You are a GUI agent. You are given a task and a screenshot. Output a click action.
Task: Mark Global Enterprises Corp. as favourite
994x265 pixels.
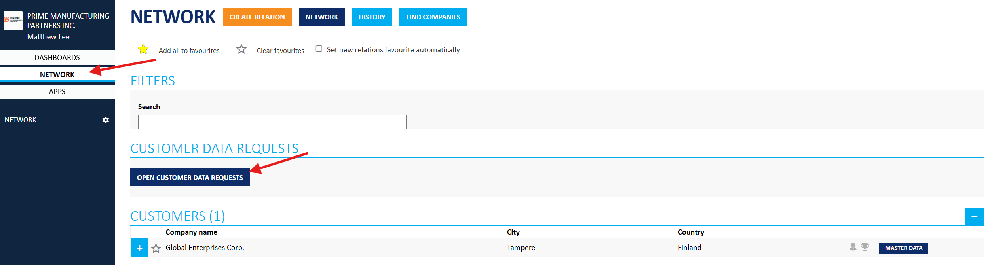tap(156, 248)
